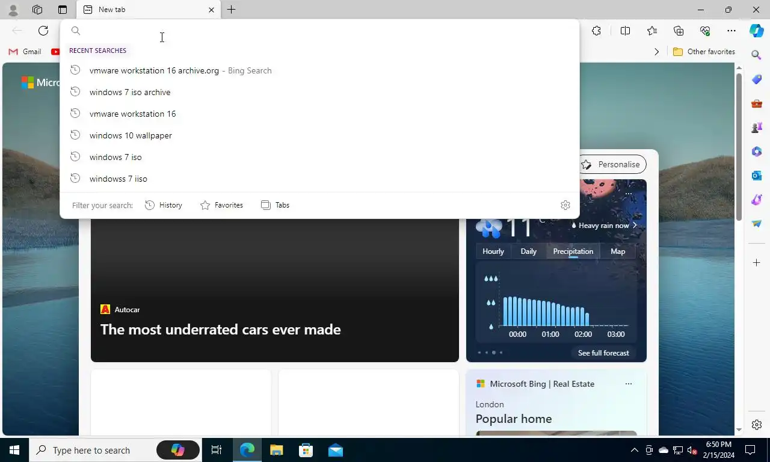Switch weather card to Hourly tab
This screenshot has height=462, width=770.
click(x=493, y=251)
